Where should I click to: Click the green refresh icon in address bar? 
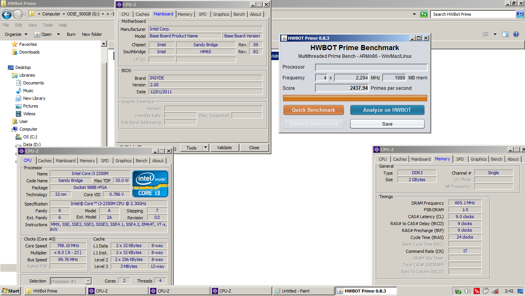click(424, 14)
